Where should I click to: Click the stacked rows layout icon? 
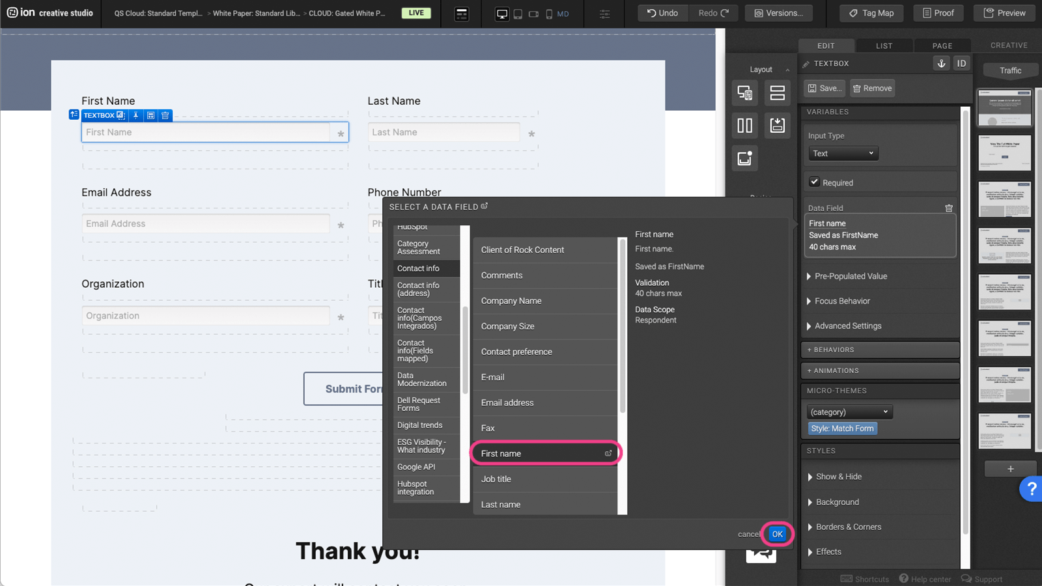pyautogui.click(x=777, y=92)
